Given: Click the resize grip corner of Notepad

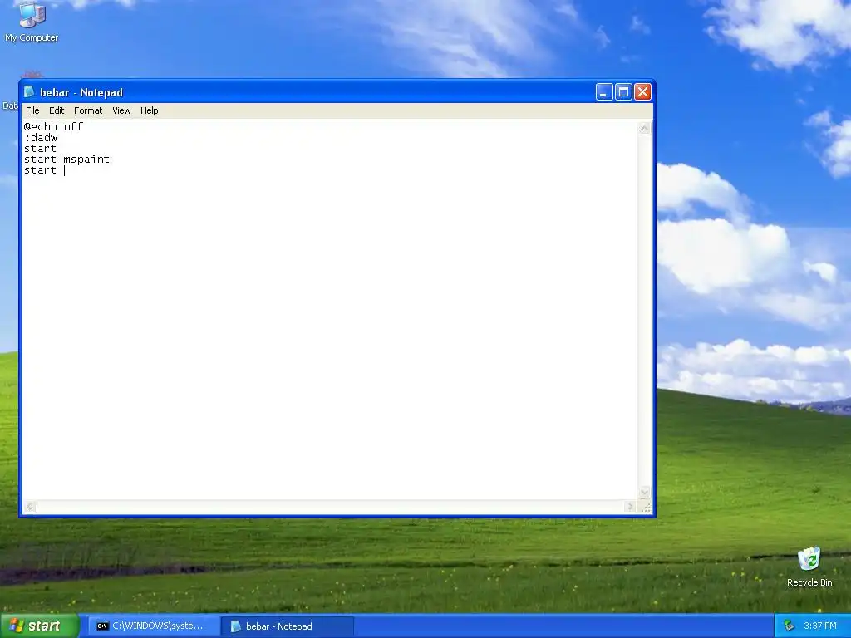Looking at the screenshot, I should point(645,508).
